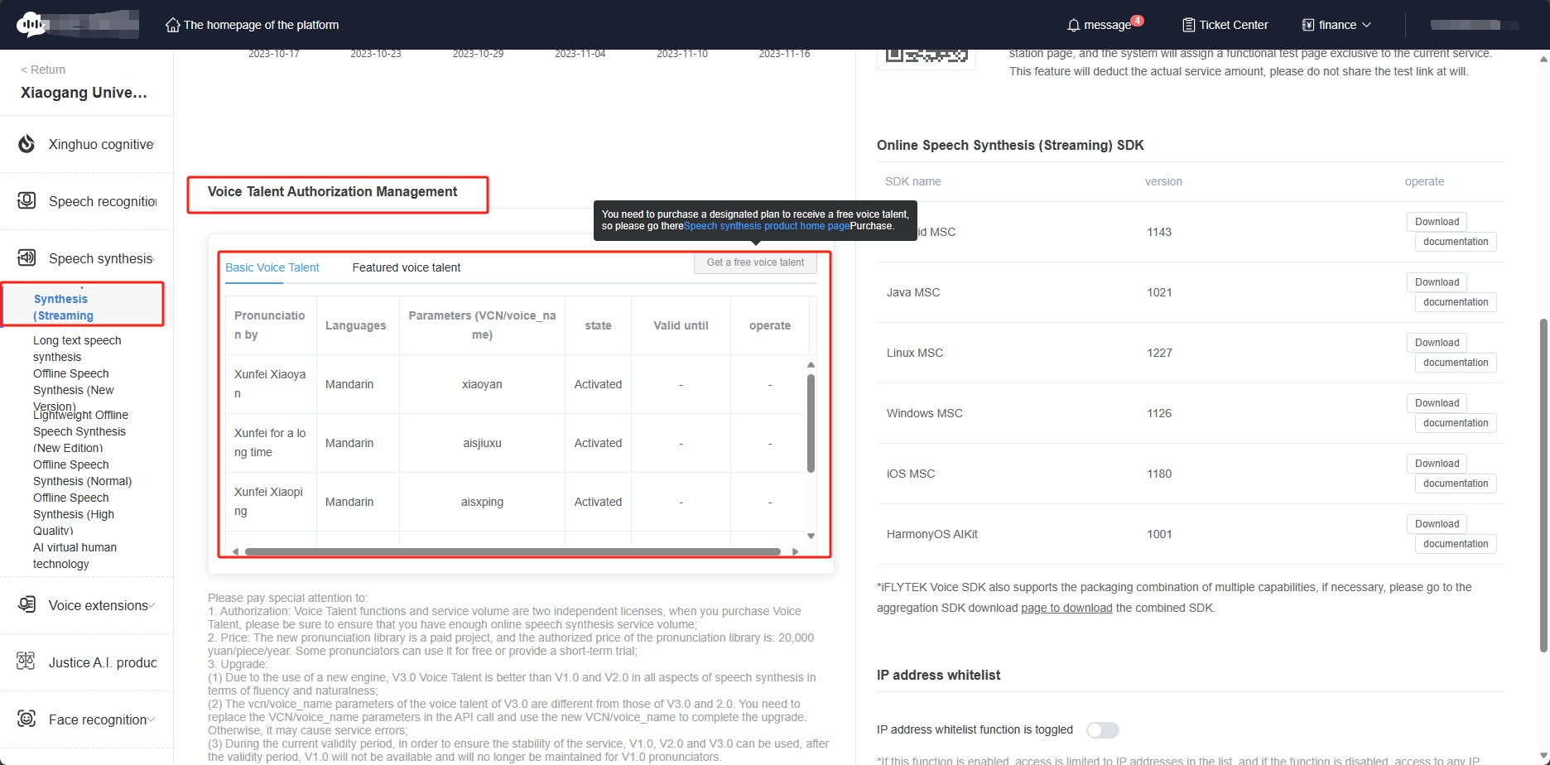Image resolution: width=1550 pixels, height=765 pixels.
Task: Open documentation for HarmonyOS AIKit
Action: click(1456, 544)
